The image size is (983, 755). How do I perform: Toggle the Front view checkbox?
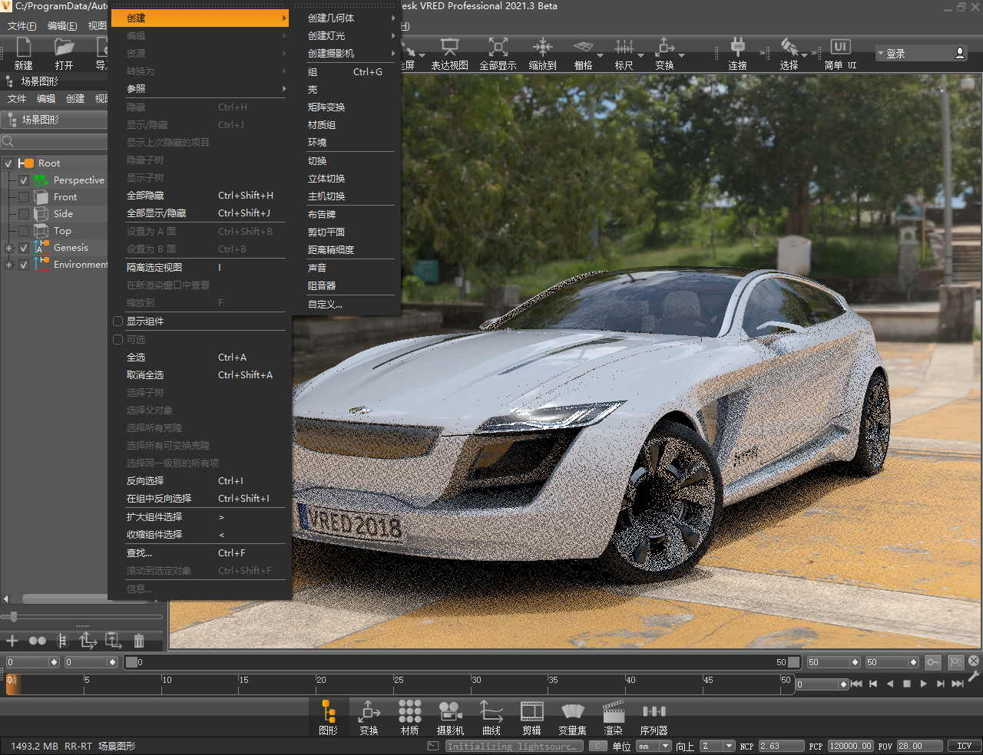click(24, 197)
